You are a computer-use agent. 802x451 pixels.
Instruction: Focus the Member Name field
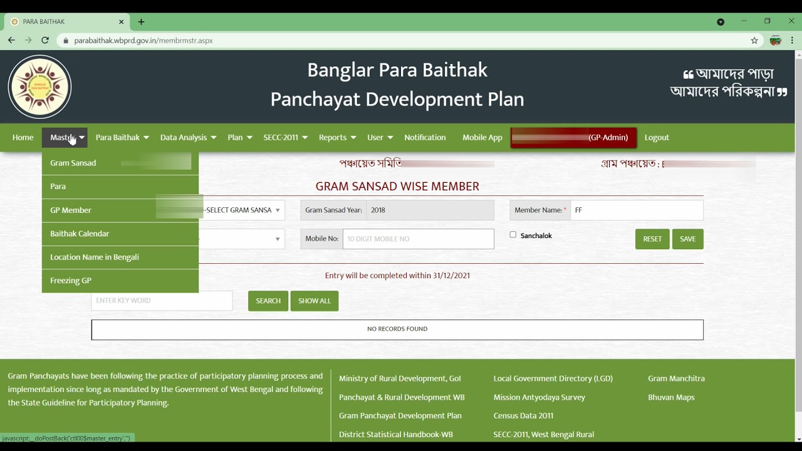[x=637, y=210]
